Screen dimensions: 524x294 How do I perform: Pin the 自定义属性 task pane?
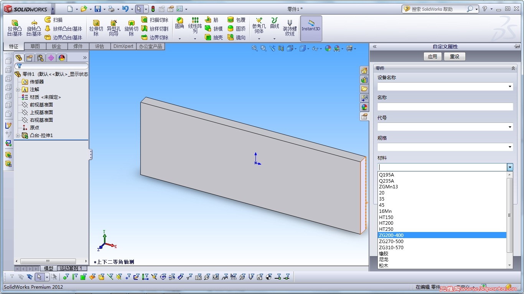point(517,46)
